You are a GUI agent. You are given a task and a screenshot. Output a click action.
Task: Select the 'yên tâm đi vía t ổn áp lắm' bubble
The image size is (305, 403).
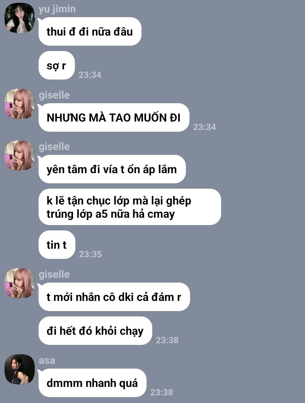point(112,169)
